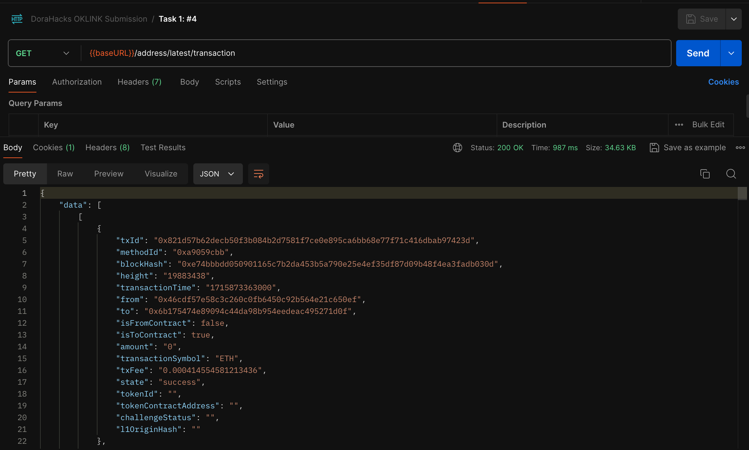Viewport: 749px width, 450px height.
Task: Open the Scripts tab
Action: pos(228,82)
